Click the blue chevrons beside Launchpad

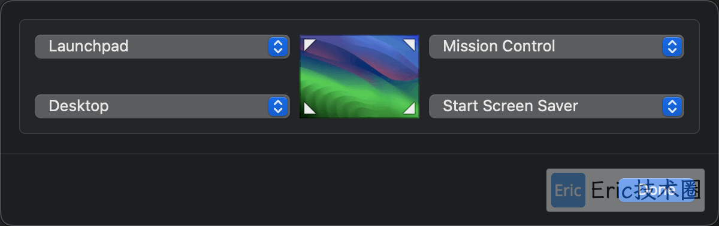point(277,47)
